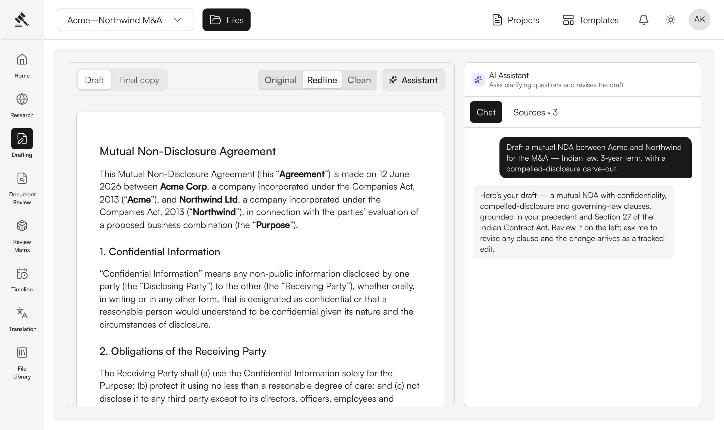The height and width of the screenshot is (430, 724).
Task: Toggle the Assistant panel button
Action: coord(413,80)
